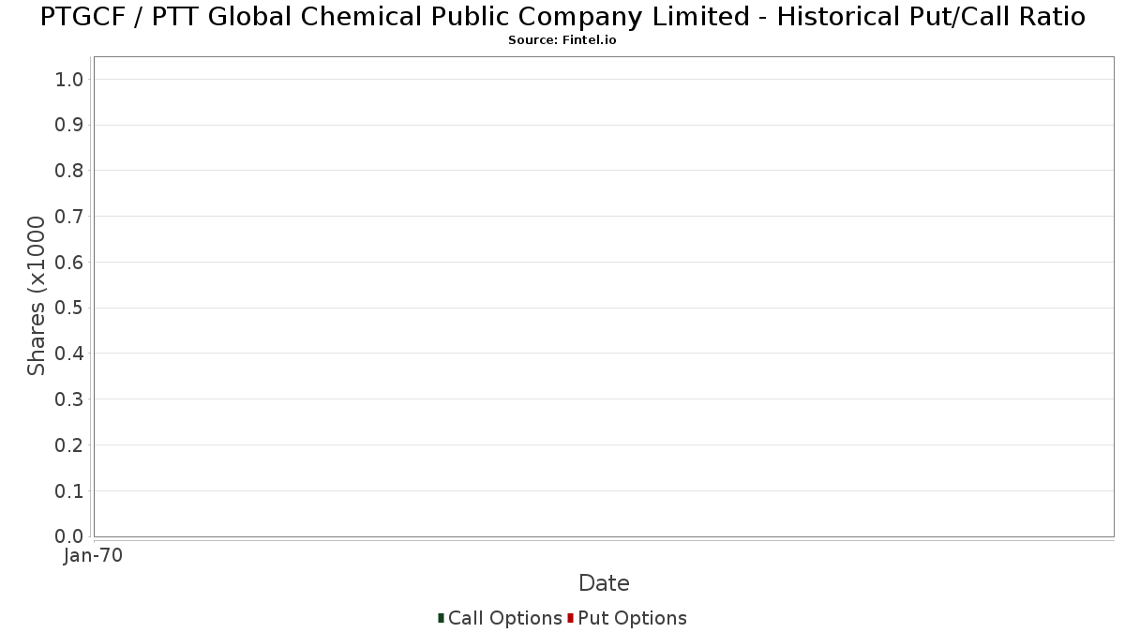Click the 0.7 y-axis tick label
Image resolution: width=1125 pixels, height=633 pixels.
click(70, 217)
